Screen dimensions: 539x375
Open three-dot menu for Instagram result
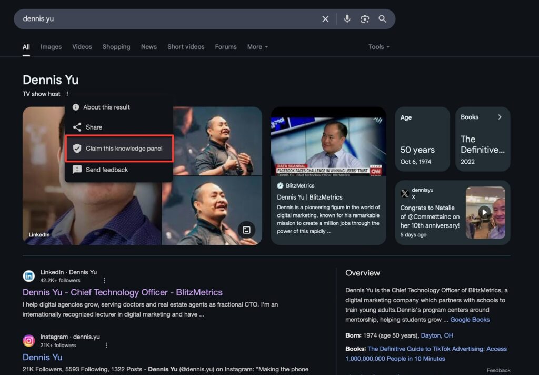pos(106,345)
